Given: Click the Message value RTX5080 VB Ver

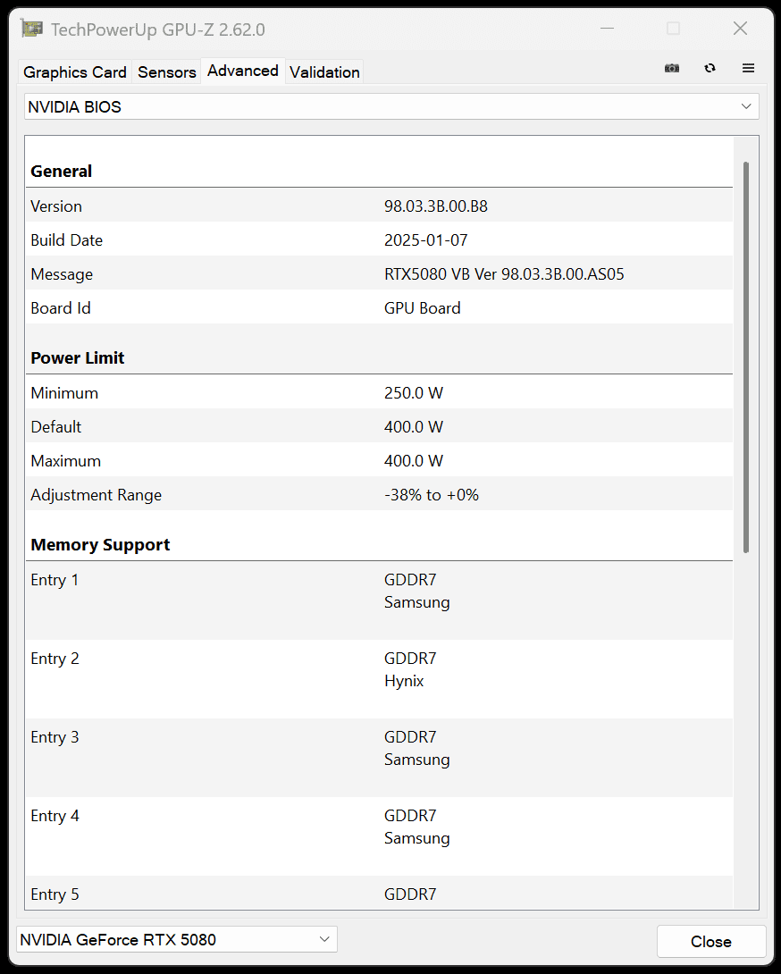Looking at the screenshot, I should tap(504, 274).
